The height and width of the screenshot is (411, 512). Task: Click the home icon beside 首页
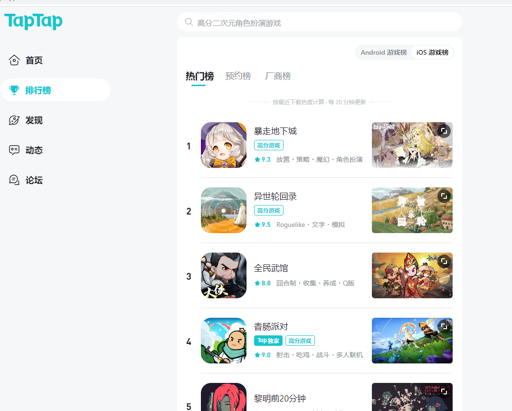(x=14, y=60)
